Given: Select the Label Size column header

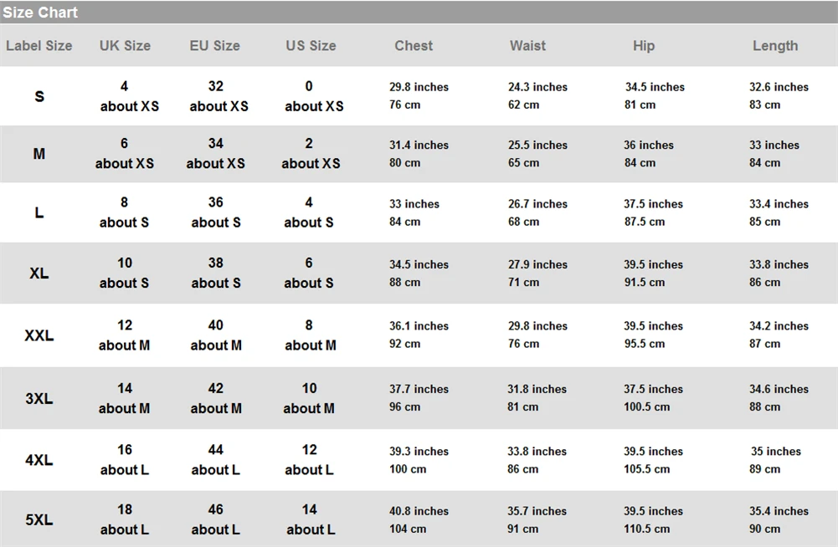Looking at the screenshot, I should (39, 46).
